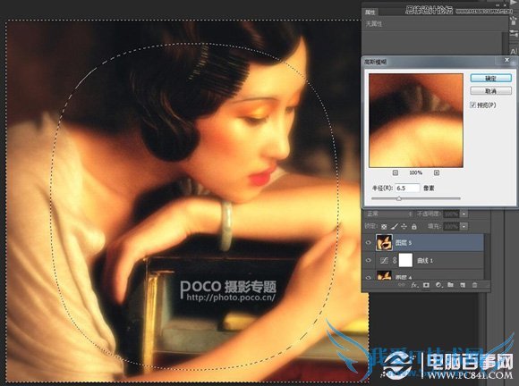This screenshot has height=386, width=519.
Task: Open the 不透明度 opacity dropdown arrow
Action: coord(464,214)
